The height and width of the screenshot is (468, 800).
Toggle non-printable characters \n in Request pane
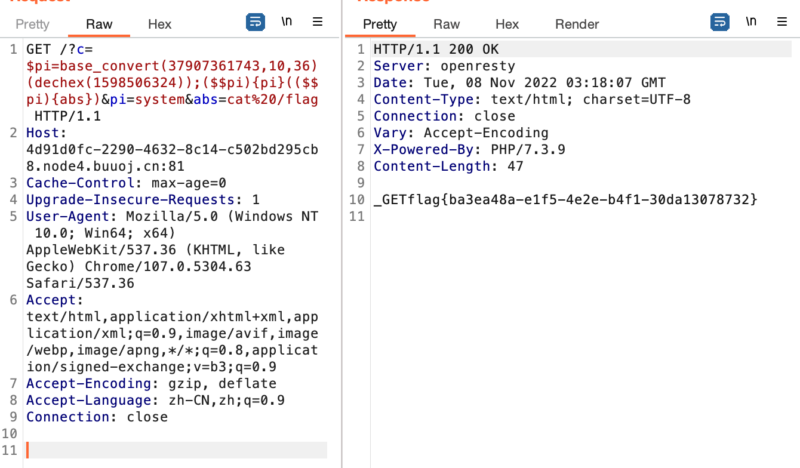coord(287,21)
